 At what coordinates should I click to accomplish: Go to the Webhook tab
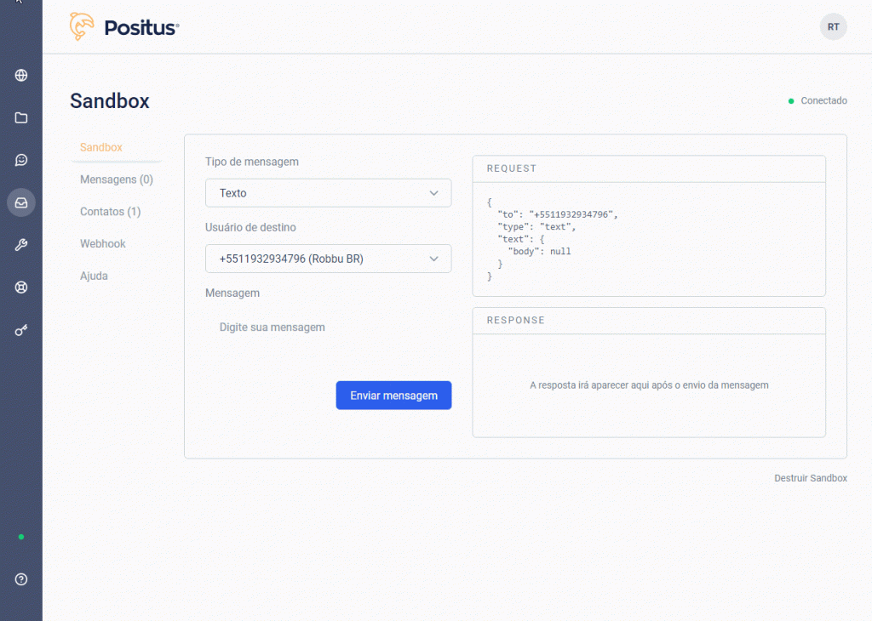(x=103, y=244)
